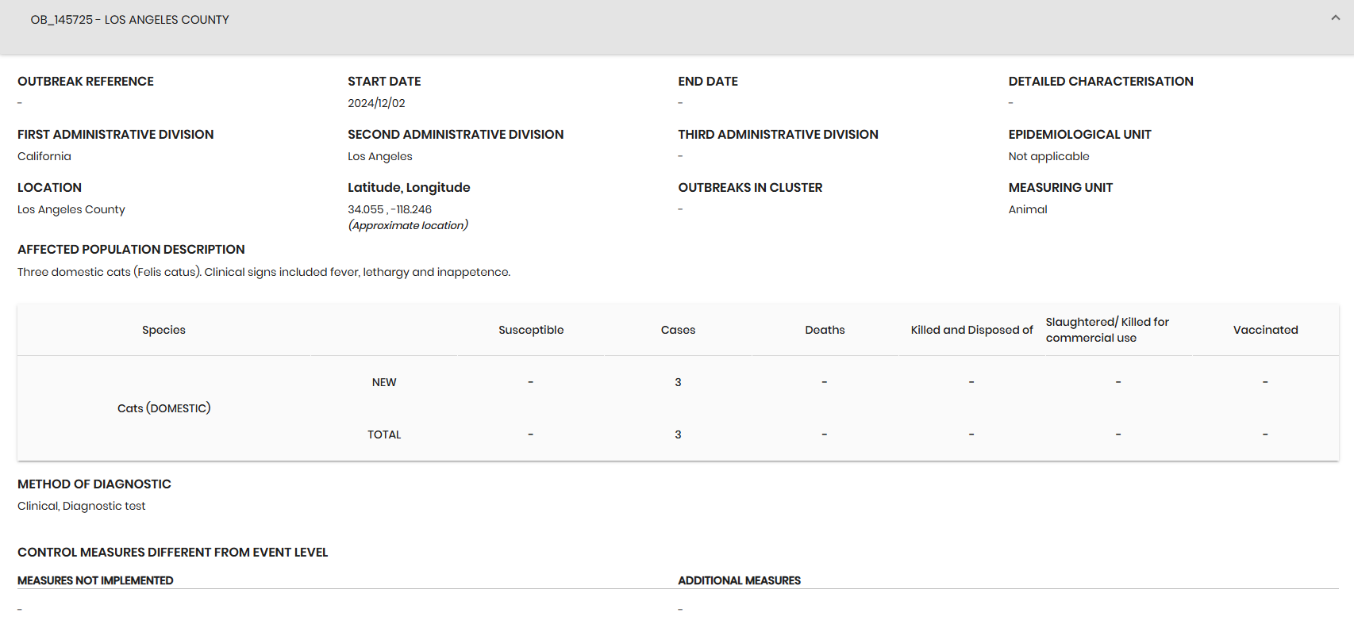
Task: Click the OB_145725 - Los Angeles County header
Action: (x=129, y=20)
